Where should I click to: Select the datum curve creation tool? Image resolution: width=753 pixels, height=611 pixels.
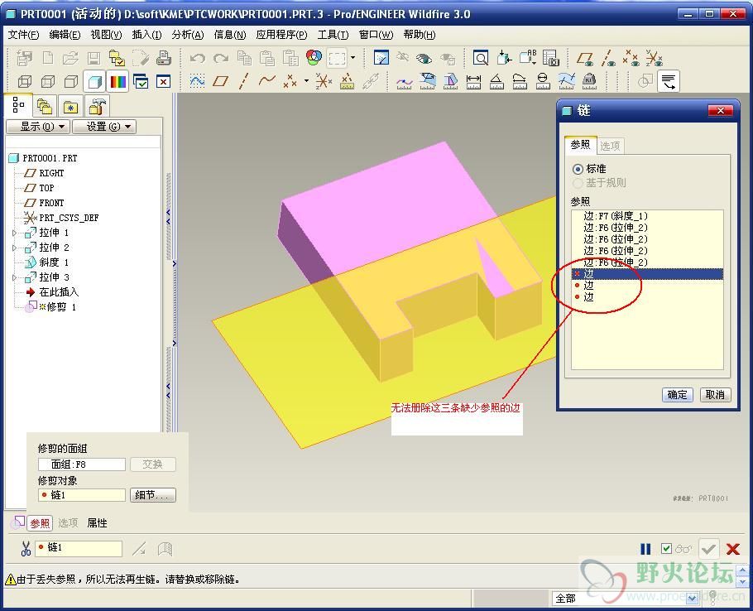267,81
